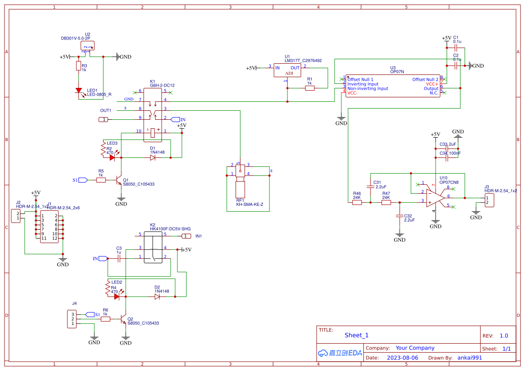Click the 'Non-inverting Input' pin label on U3

[x=368, y=89]
